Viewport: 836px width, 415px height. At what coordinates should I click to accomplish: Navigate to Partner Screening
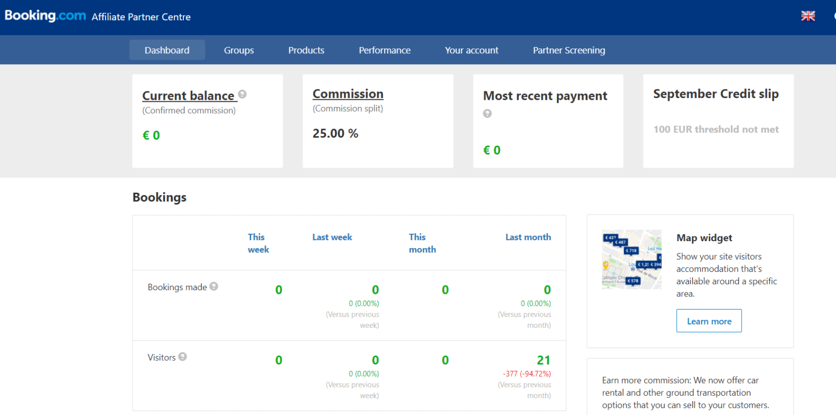point(568,50)
